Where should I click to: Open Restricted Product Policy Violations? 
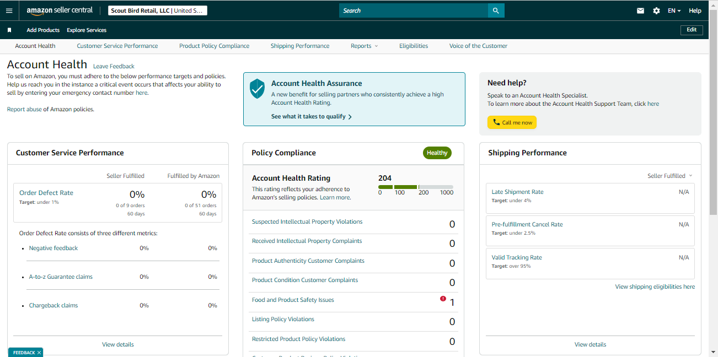(299, 339)
